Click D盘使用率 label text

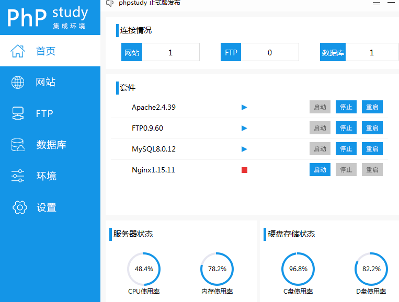371,292
